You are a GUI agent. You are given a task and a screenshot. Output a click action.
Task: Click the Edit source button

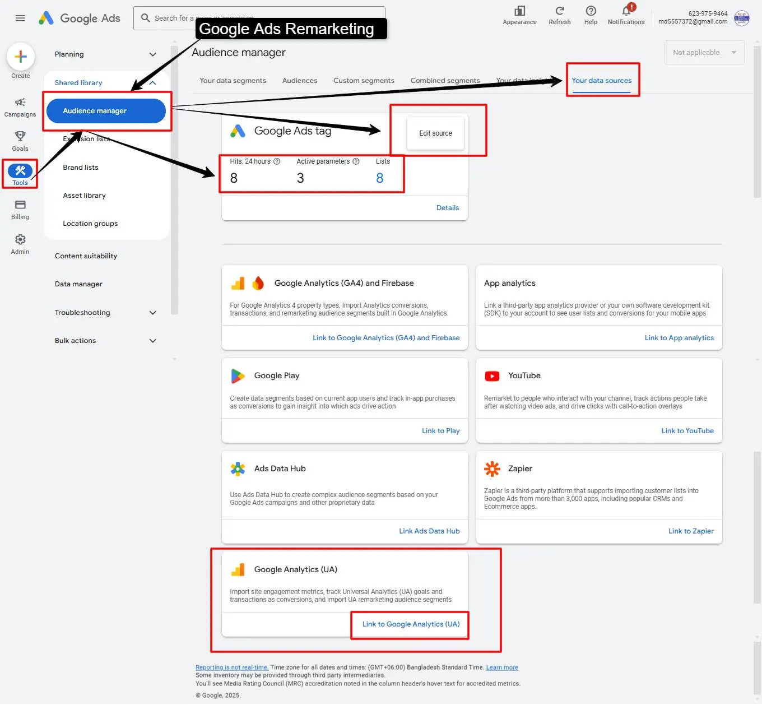click(x=435, y=133)
